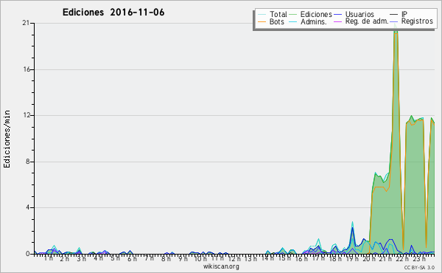Screen dimensions: 442x273
Task: Click the "18 h" x-axis label
Action: (335, 258)
